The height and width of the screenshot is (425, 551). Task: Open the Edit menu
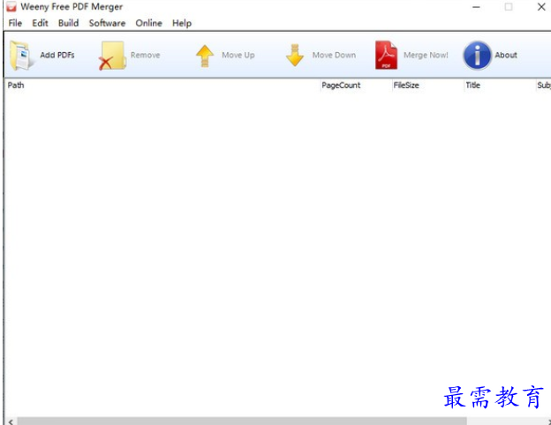click(40, 23)
